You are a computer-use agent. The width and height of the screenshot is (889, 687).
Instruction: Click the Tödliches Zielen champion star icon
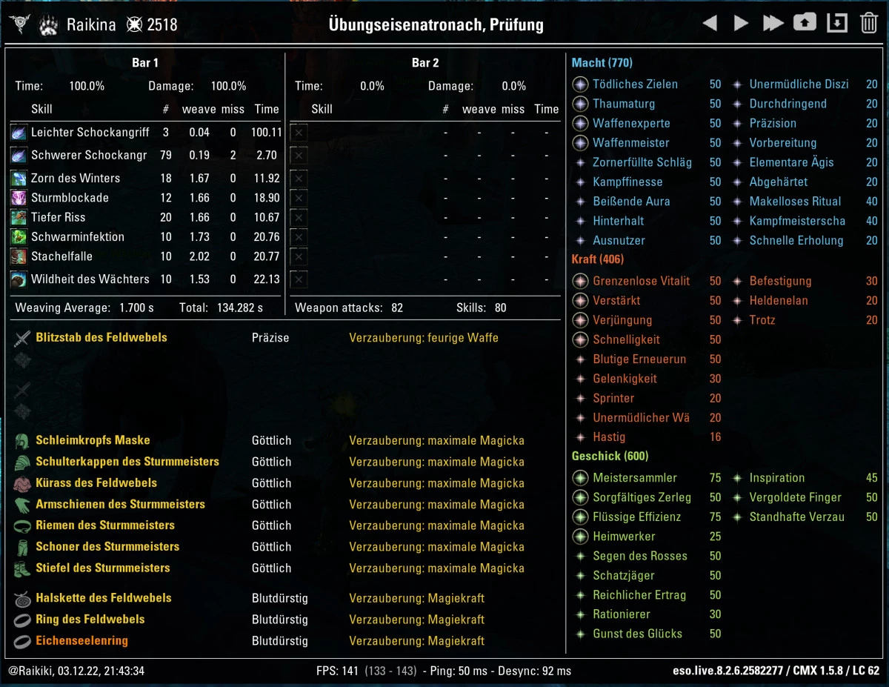(580, 84)
